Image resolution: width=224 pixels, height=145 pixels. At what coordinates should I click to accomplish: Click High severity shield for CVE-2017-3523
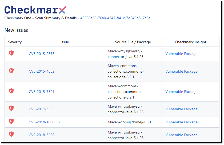pyautogui.click(x=11, y=108)
